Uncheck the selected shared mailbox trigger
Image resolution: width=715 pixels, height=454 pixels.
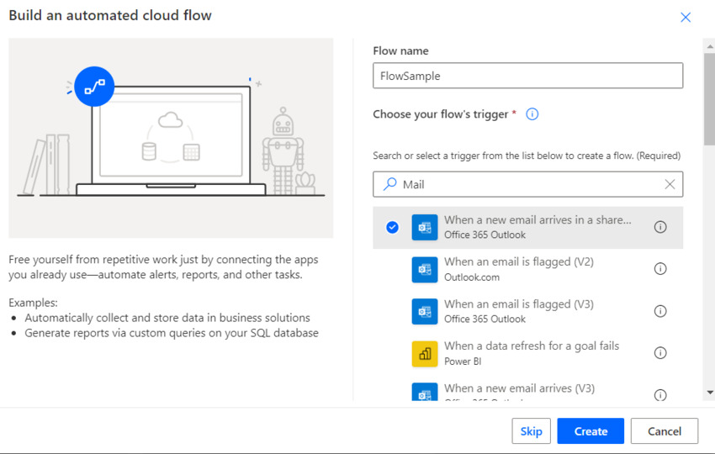click(x=392, y=227)
